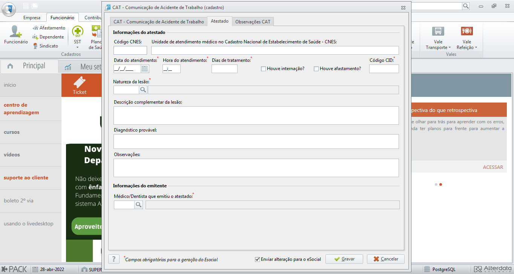This screenshot has height=274, width=514.
Task: Click the chart icon on Meu setor tab
Action: click(x=68, y=67)
